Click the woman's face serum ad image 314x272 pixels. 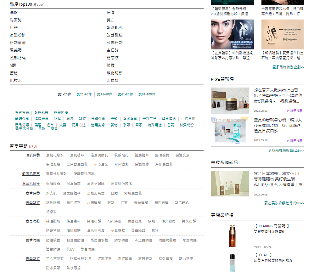pyautogui.click(x=232, y=34)
